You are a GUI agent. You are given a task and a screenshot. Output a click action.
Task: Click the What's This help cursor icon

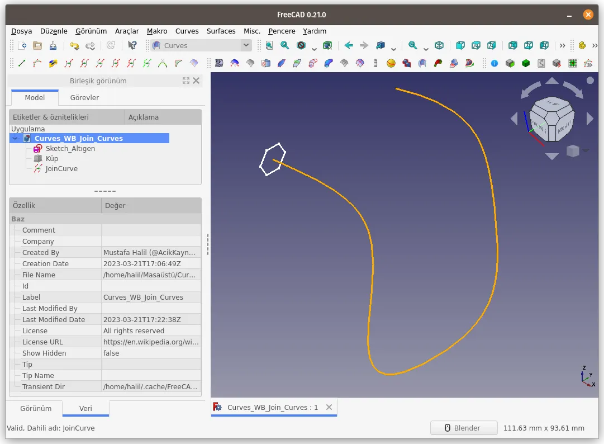[132, 45]
